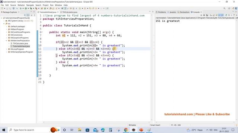Collapse the src folder node

[4, 24]
